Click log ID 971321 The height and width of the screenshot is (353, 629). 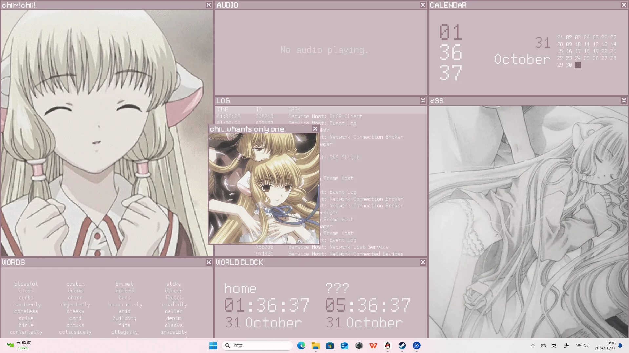[264, 254]
